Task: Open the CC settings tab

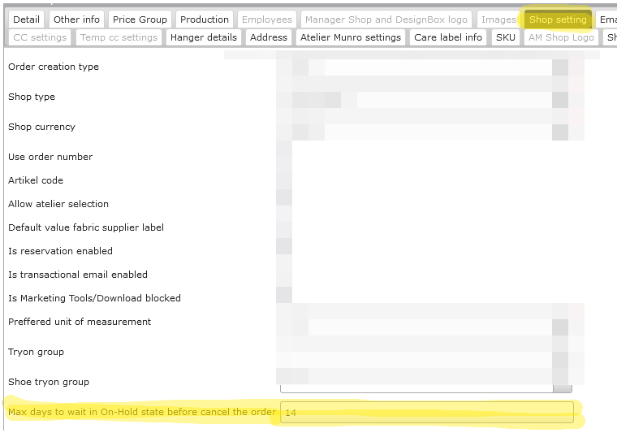Action: click(x=40, y=37)
